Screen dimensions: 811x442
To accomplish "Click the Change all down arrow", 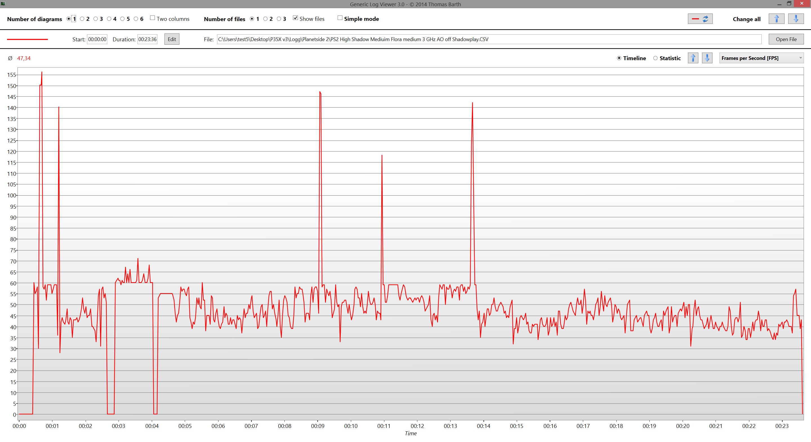I will [796, 19].
